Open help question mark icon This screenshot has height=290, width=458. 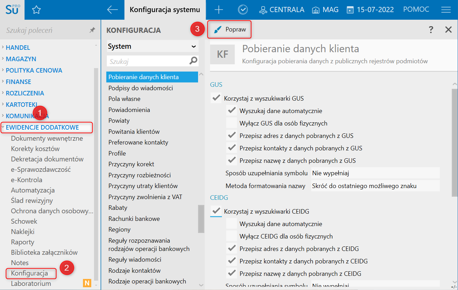431,30
